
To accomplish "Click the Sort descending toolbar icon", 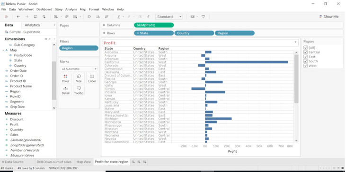I will (106, 17).
